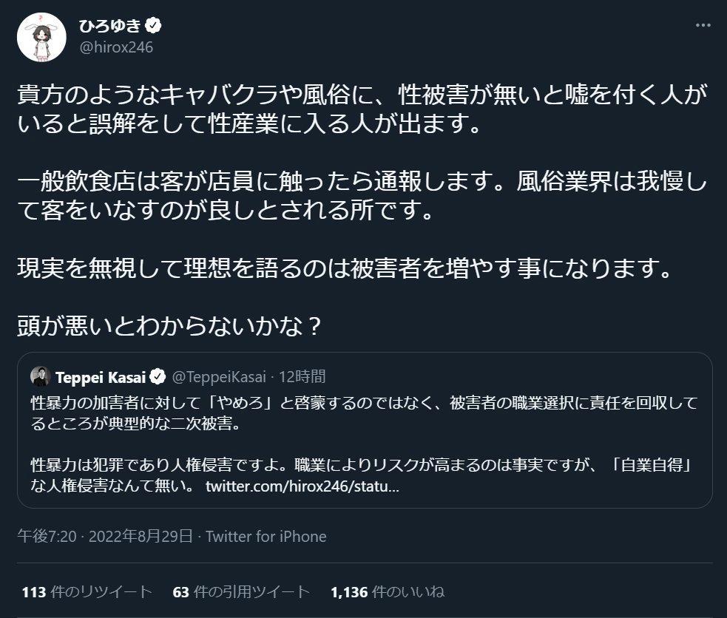Viewport: 727px width, 618px height.
Task: Click the Teppei Kasai display name
Action: [x=101, y=378]
